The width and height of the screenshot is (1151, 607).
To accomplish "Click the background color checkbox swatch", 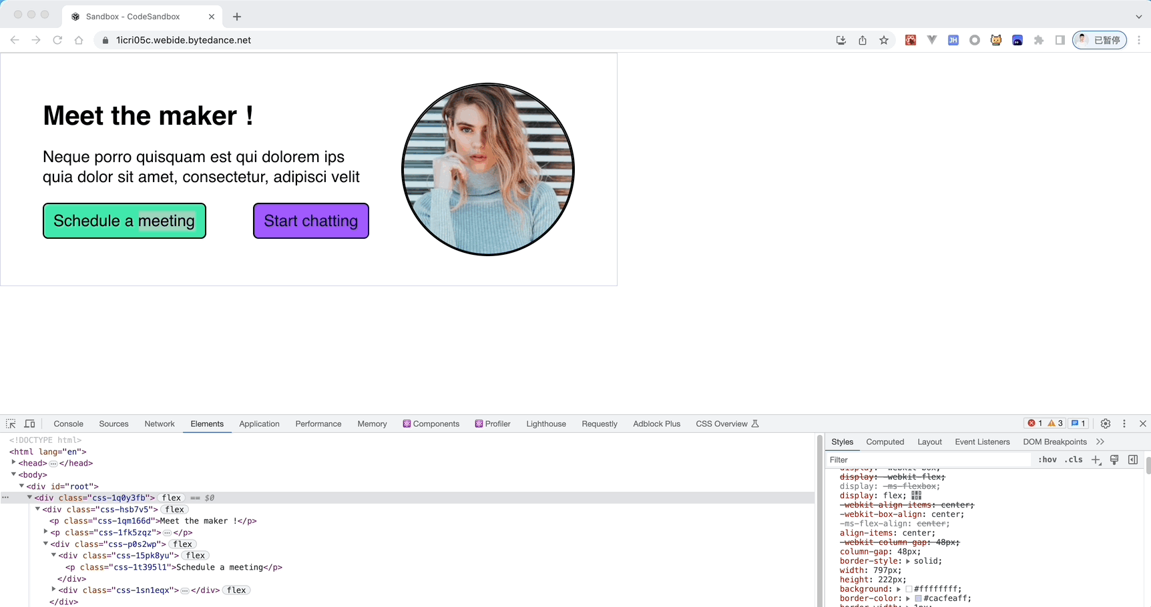I will [909, 589].
